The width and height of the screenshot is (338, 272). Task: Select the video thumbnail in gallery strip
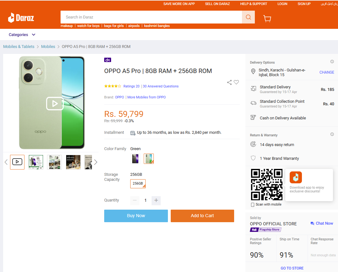(x=17, y=162)
